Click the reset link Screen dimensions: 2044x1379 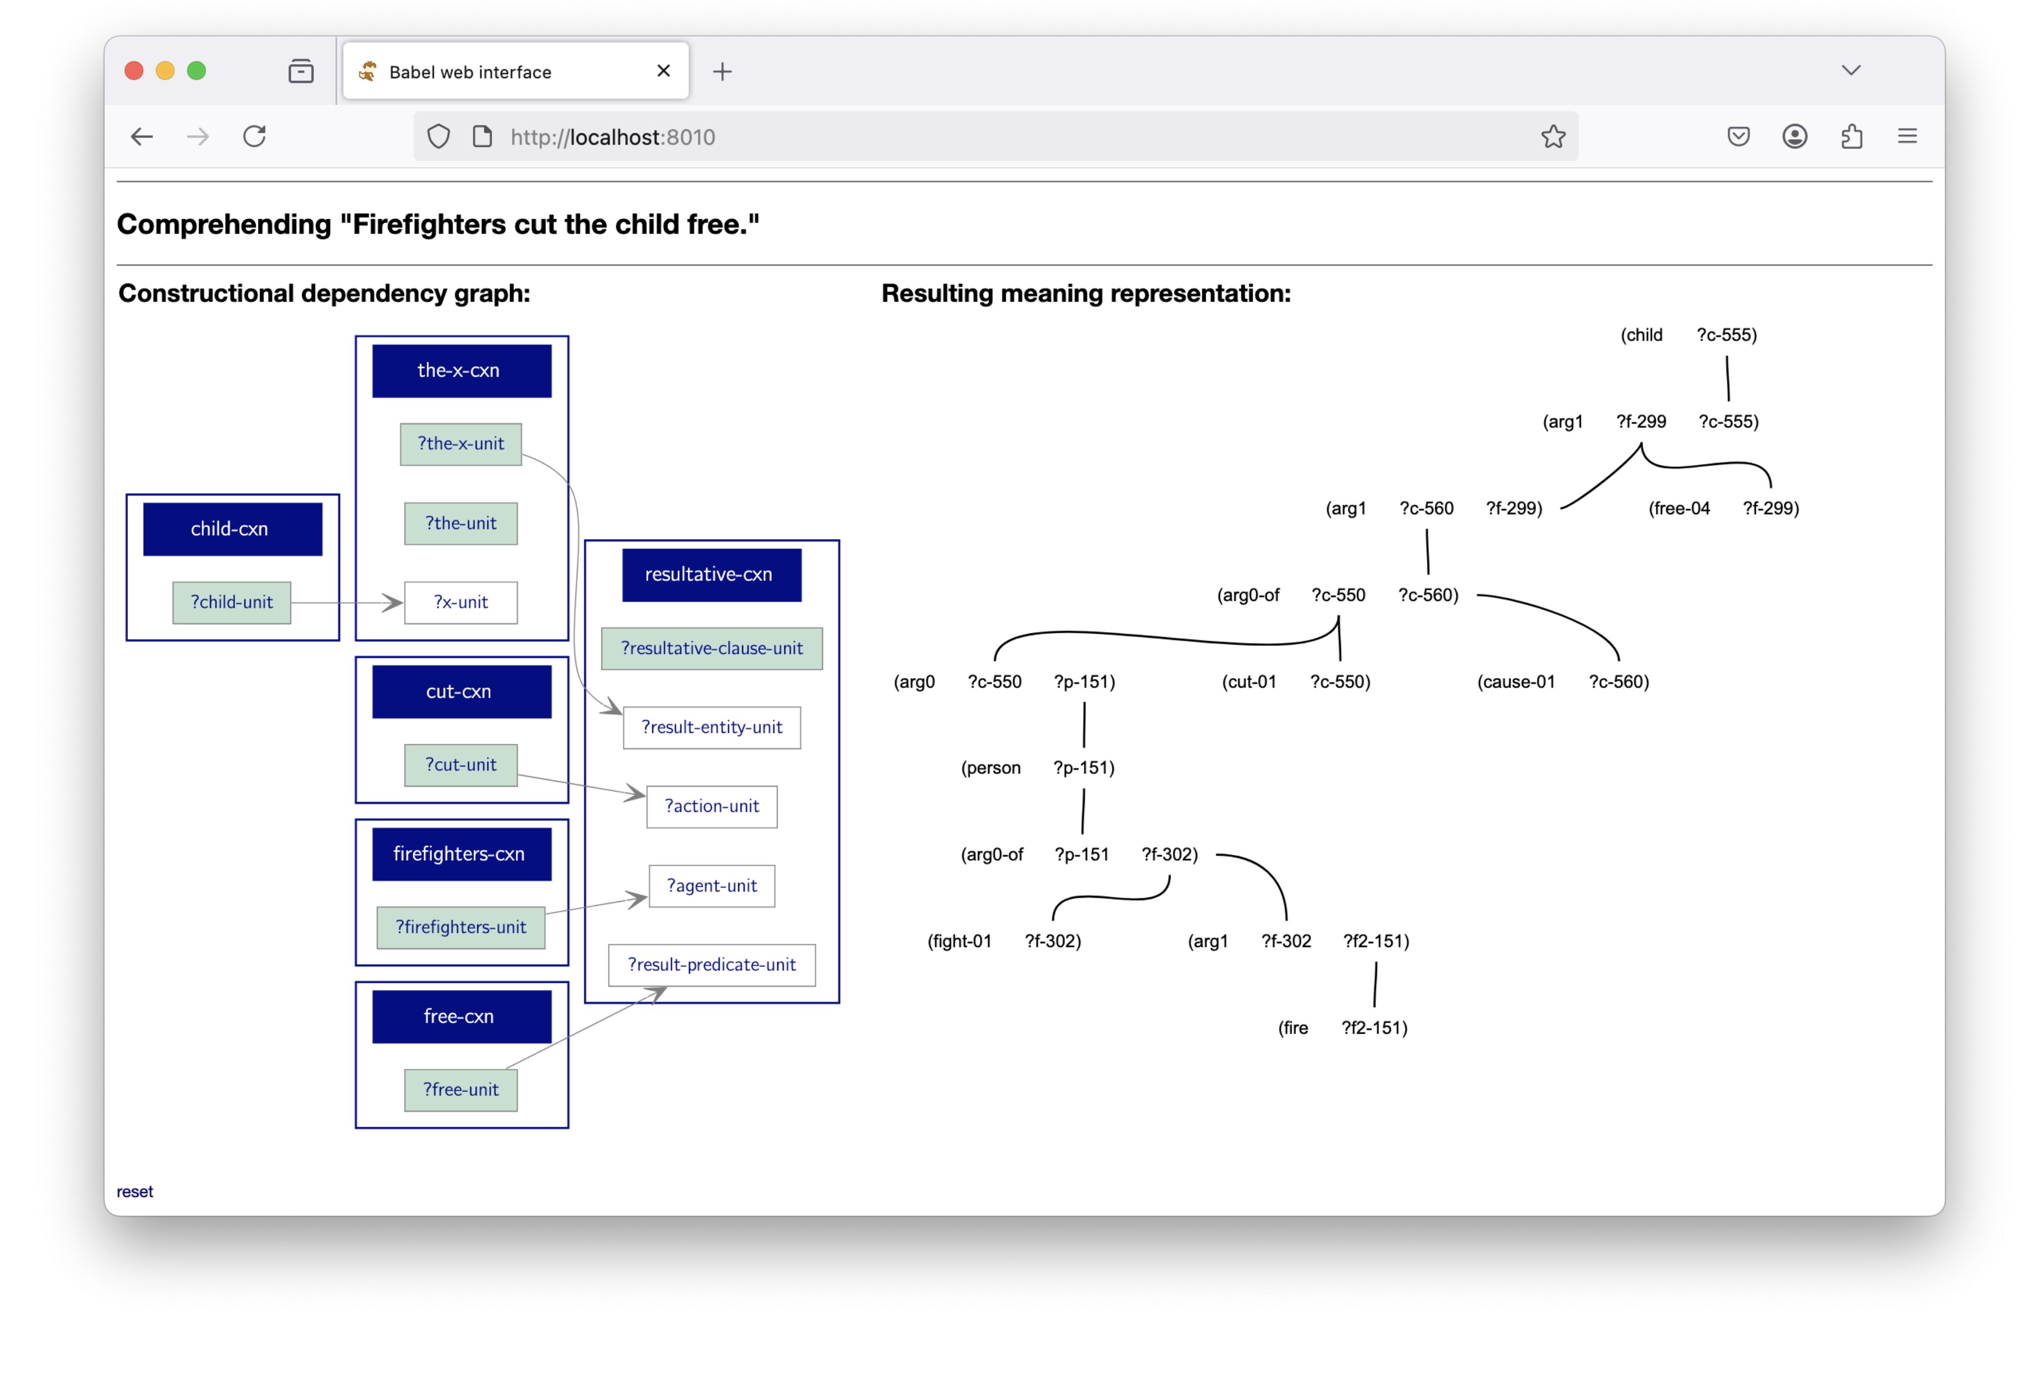[135, 1191]
